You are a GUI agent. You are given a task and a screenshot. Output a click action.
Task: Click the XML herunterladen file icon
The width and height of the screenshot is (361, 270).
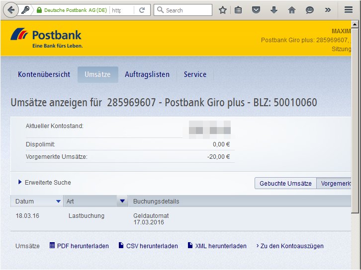coord(190,245)
